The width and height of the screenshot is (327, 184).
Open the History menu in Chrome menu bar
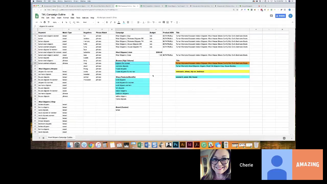click(x=60, y=1)
